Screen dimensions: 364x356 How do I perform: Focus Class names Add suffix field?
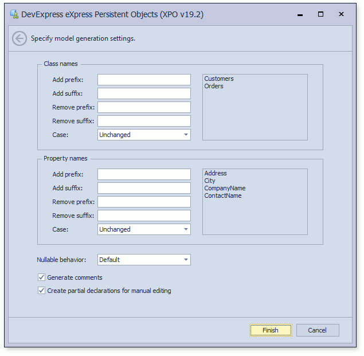(x=144, y=93)
